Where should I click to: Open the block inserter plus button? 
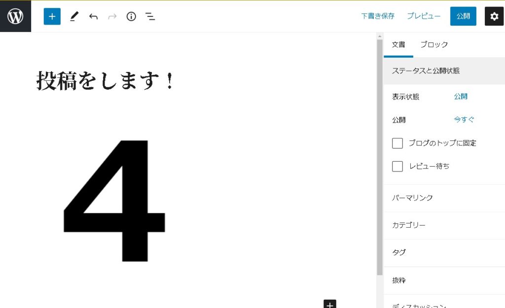tap(52, 16)
